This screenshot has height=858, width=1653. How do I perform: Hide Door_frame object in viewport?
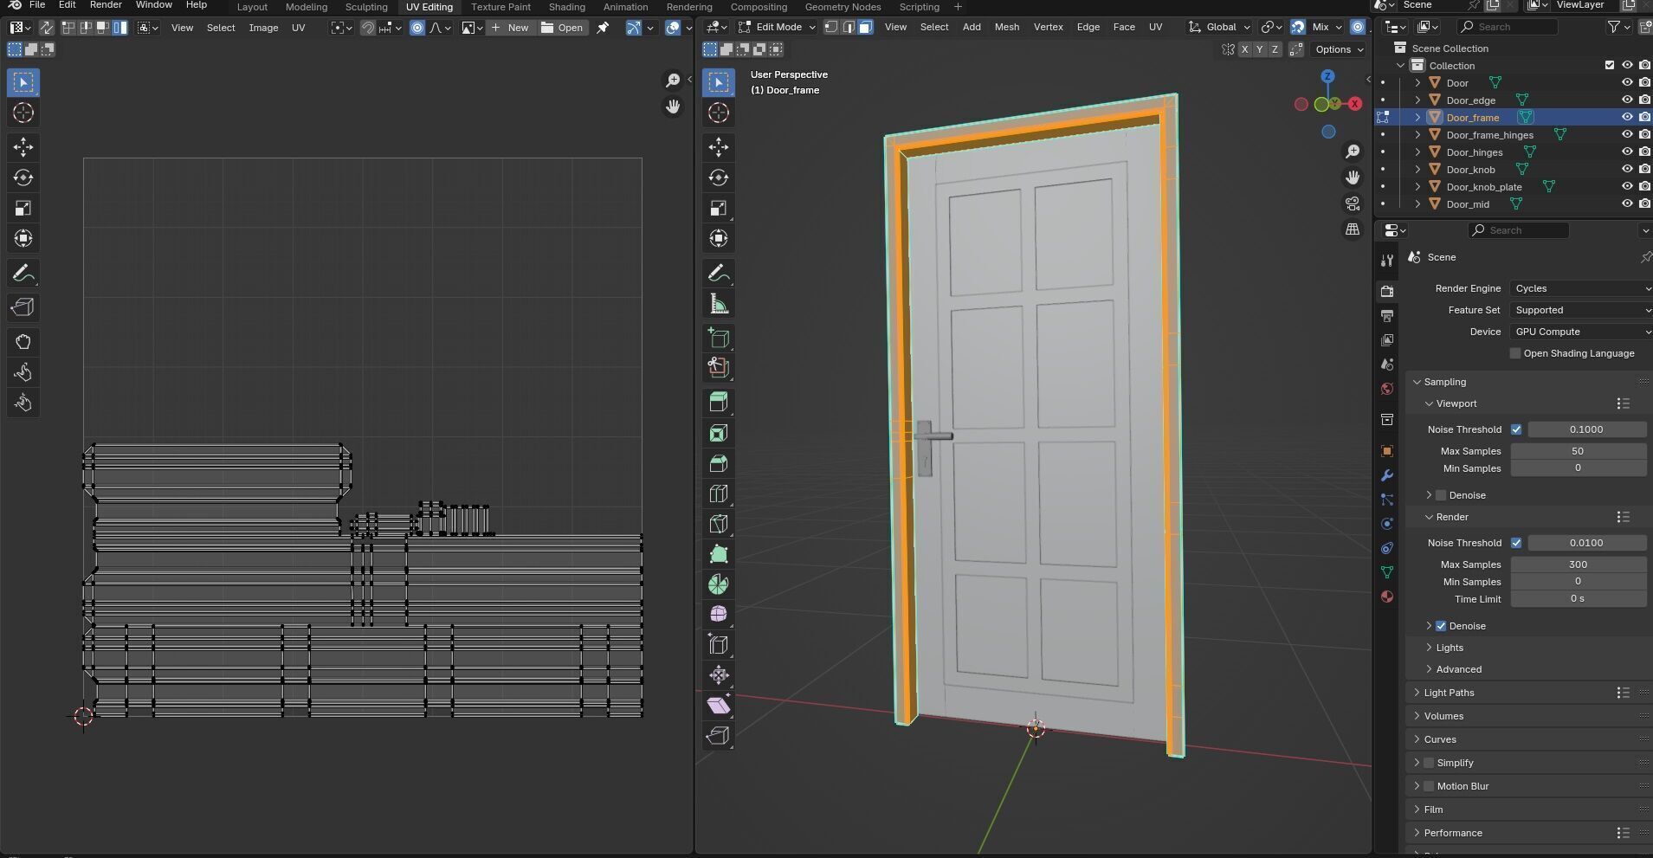(1627, 118)
